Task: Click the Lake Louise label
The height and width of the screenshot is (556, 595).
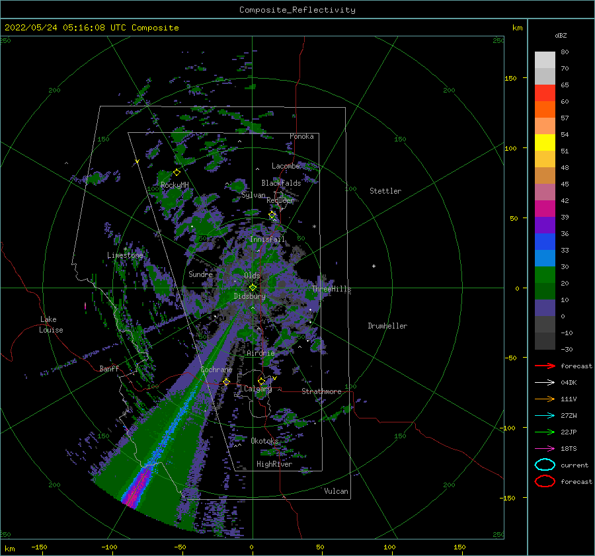Action: (51, 325)
